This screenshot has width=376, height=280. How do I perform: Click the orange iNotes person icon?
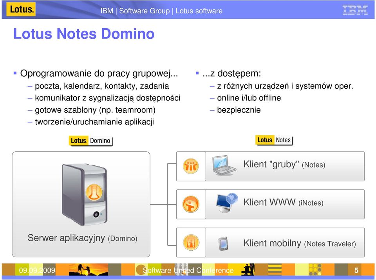click(x=191, y=204)
